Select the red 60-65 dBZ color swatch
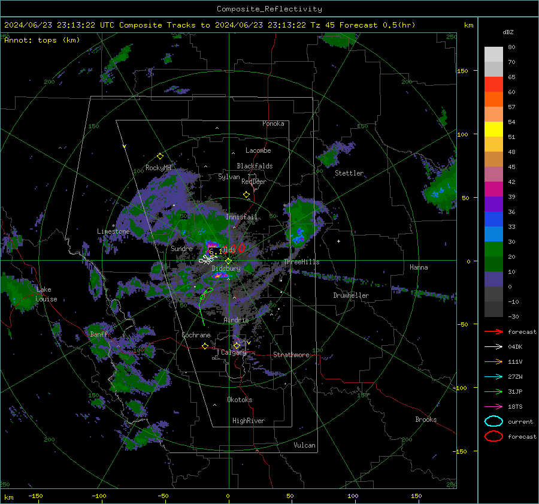Screen dimensions: 539x504 click(493, 84)
